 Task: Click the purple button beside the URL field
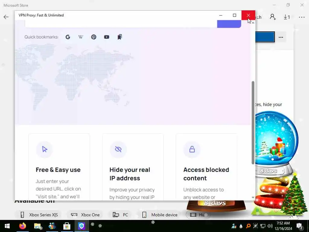pyautogui.click(x=229, y=24)
